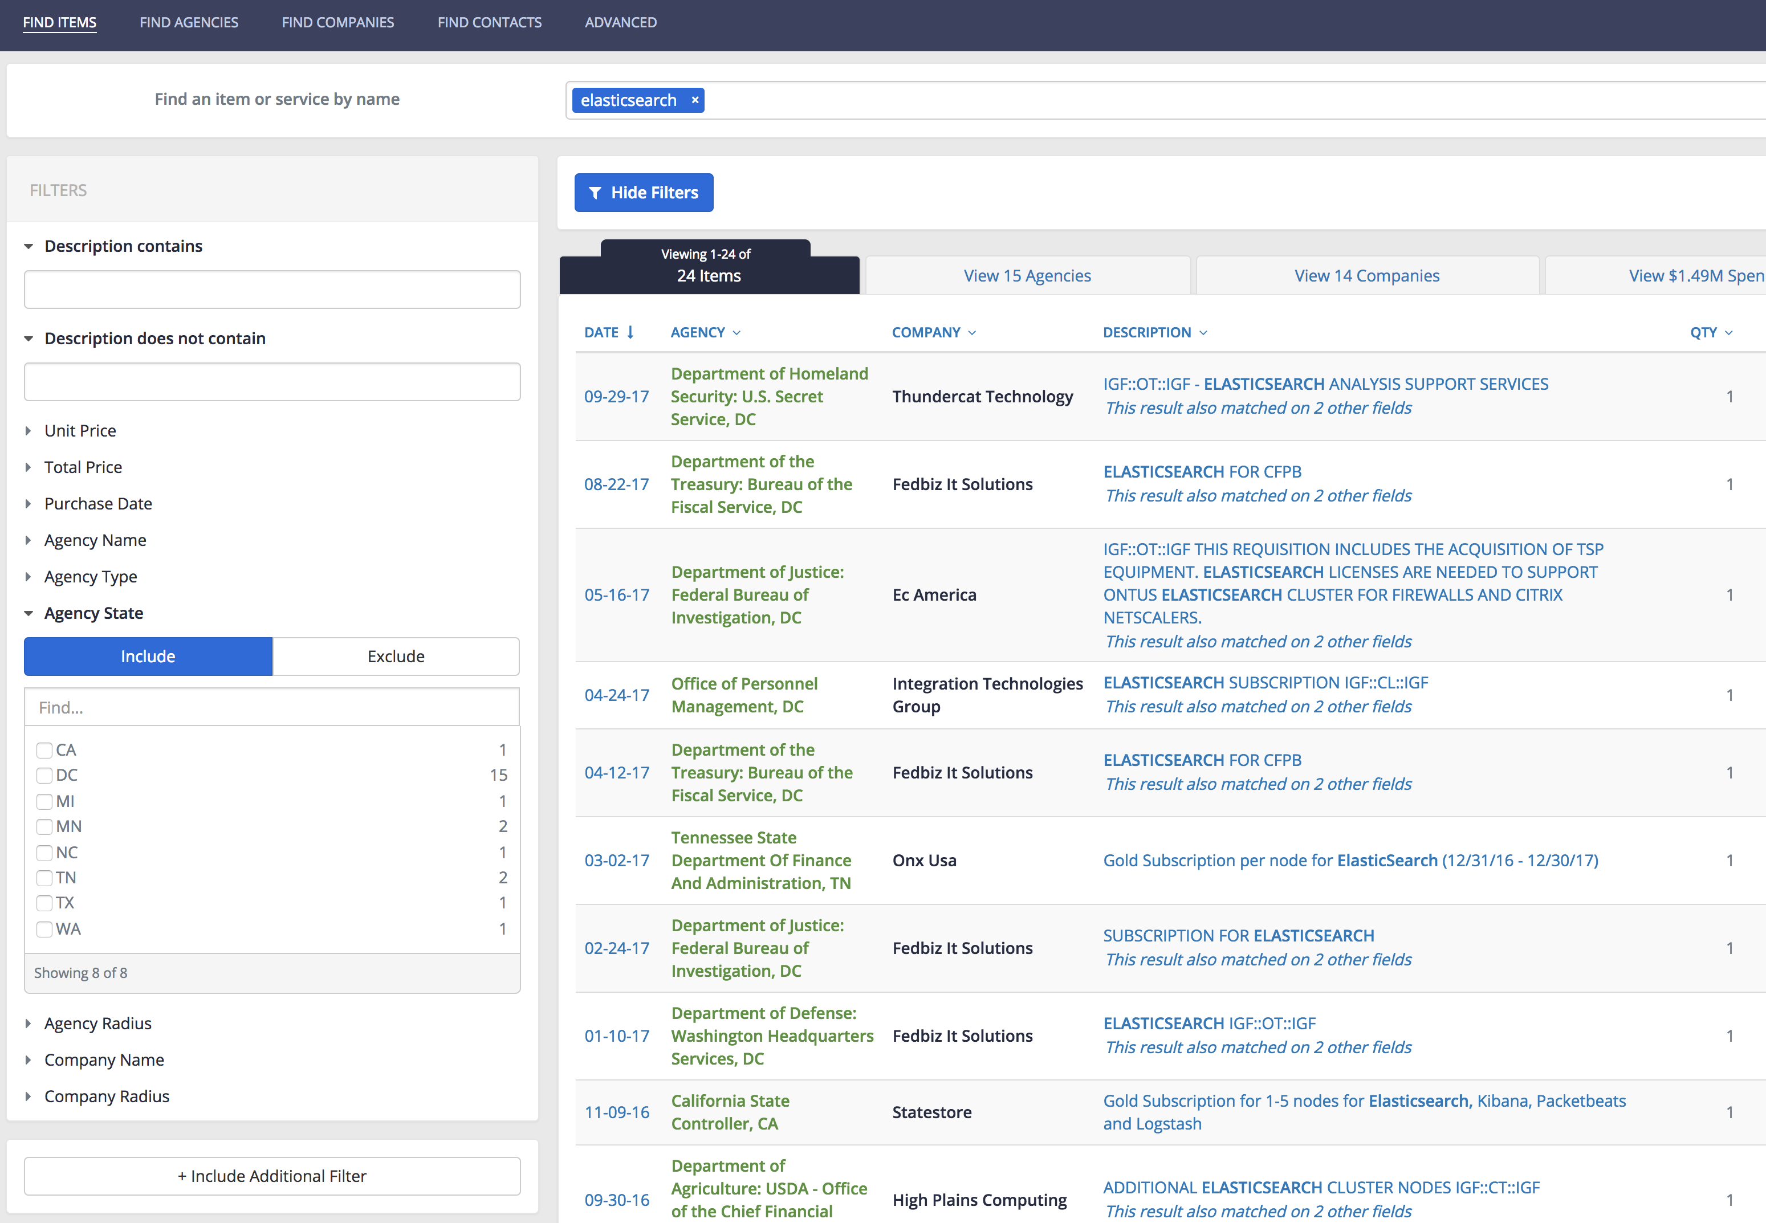Screen dimensions: 1766x1223
Task: Open Gold Subscription per node description
Action: (x=1350, y=860)
